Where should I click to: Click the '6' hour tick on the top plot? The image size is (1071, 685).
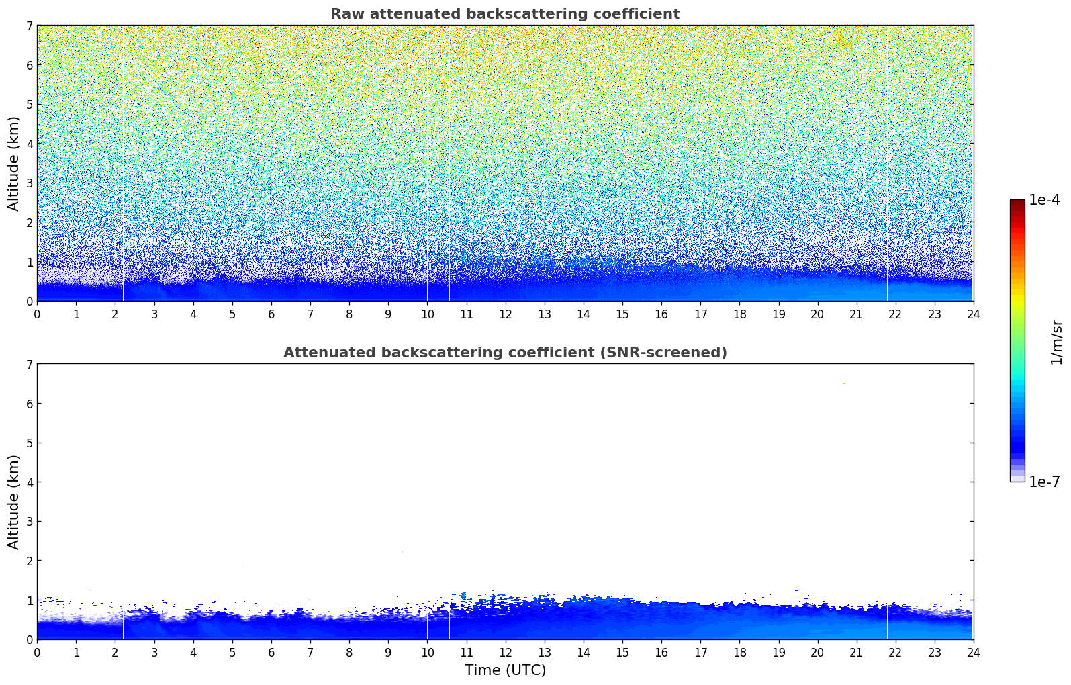(271, 314)
